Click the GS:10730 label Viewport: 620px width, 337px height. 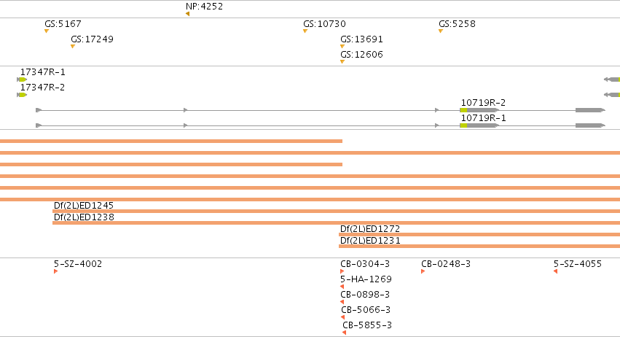[x=325, y=24]
